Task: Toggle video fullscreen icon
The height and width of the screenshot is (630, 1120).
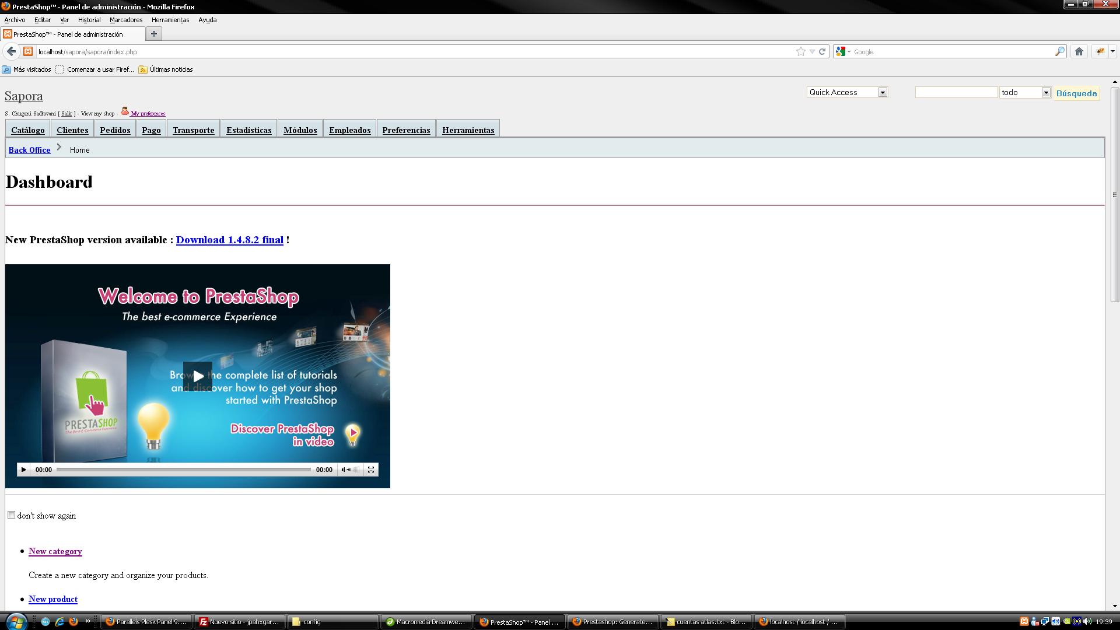Action: 370,470
